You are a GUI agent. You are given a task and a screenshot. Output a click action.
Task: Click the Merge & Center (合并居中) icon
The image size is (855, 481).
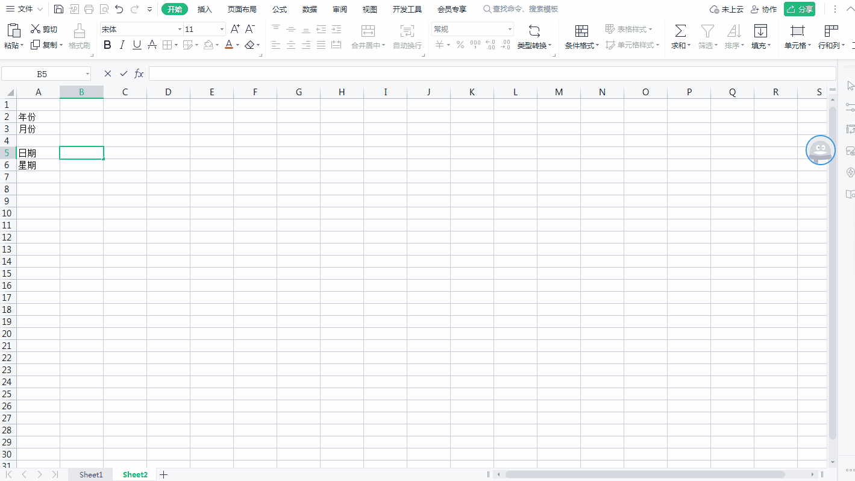(x=368, y=31)
